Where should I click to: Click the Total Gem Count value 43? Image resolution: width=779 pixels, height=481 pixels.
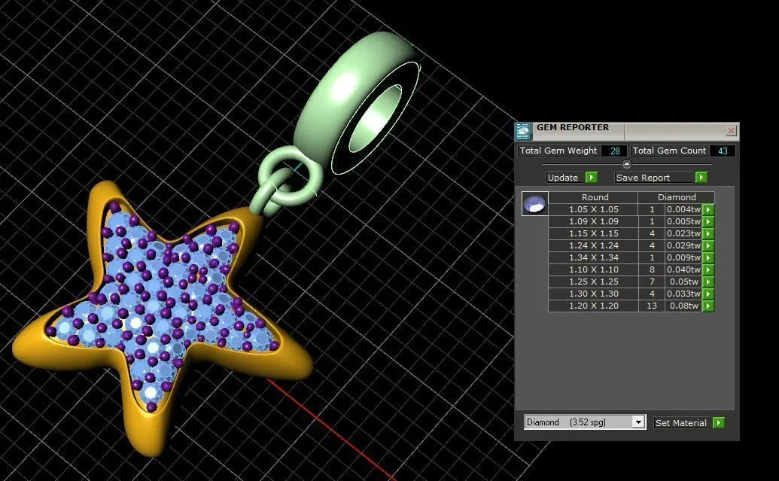pyautogui.click(x=723, y=151)
